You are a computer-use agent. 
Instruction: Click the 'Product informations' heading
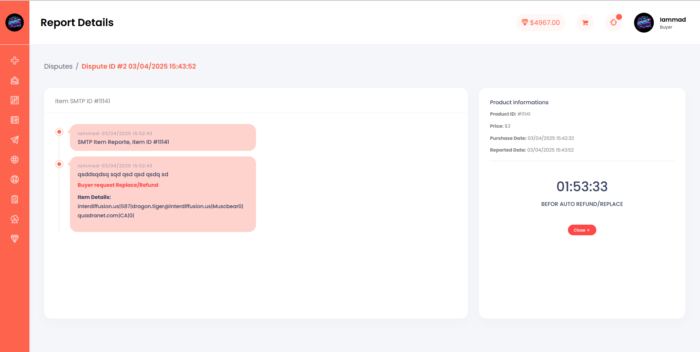click(519, 102)
